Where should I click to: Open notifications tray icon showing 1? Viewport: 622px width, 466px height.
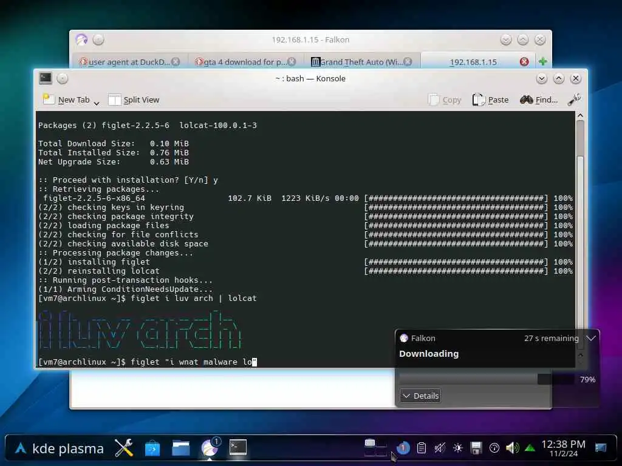pos(403,448)
